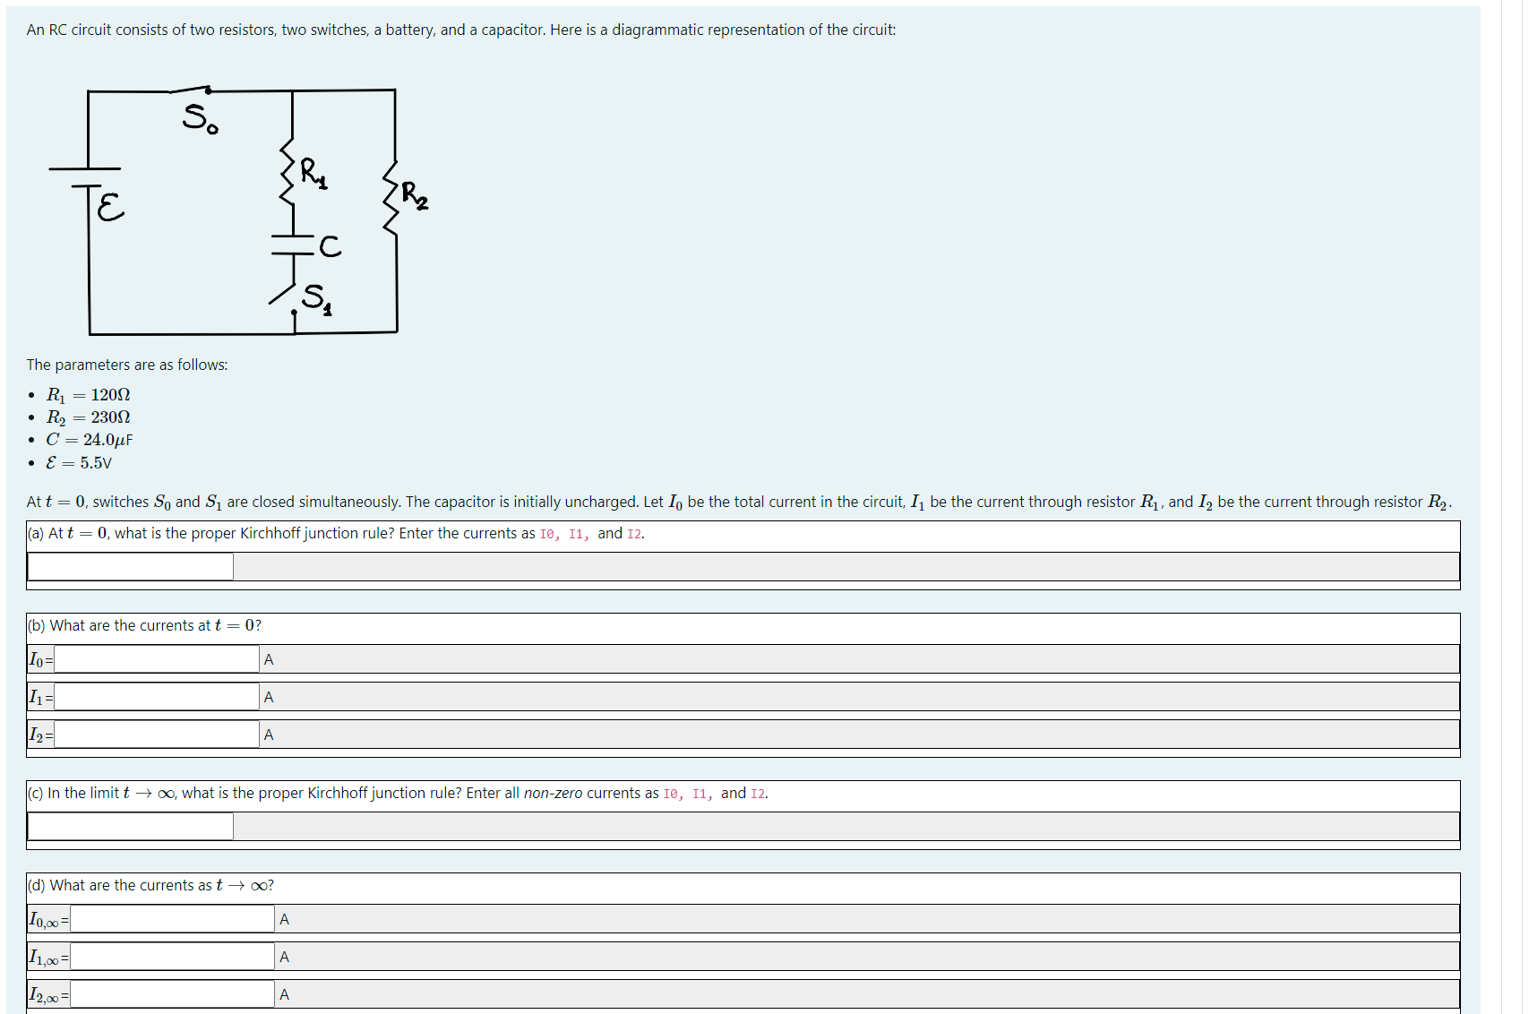Click the junction rule answer box for part (c)
This screenshot has width=1529, height=1014.
click(130, 825)
